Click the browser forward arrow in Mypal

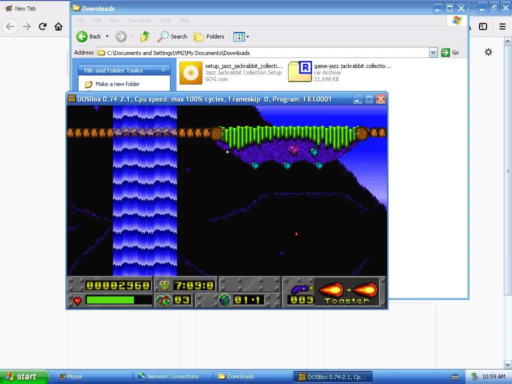point(26,26)
